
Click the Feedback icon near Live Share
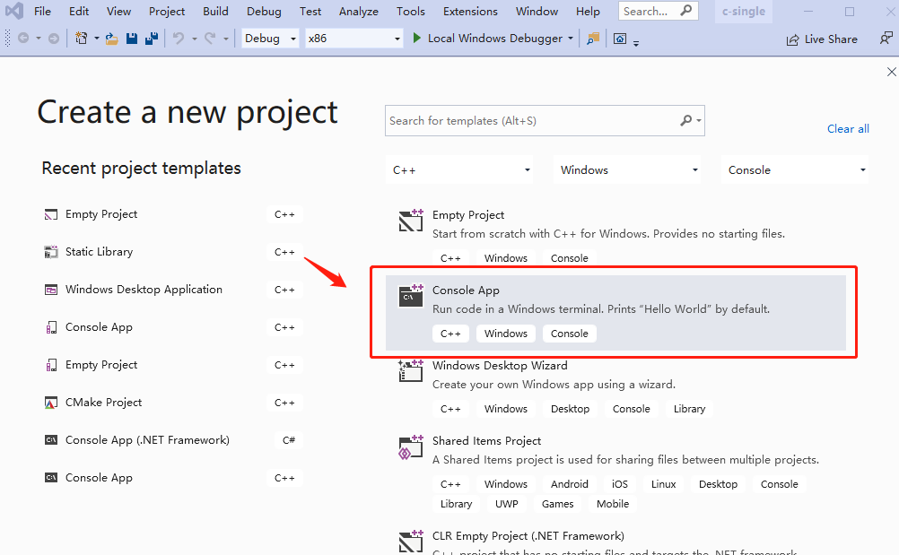coord(886,39)
